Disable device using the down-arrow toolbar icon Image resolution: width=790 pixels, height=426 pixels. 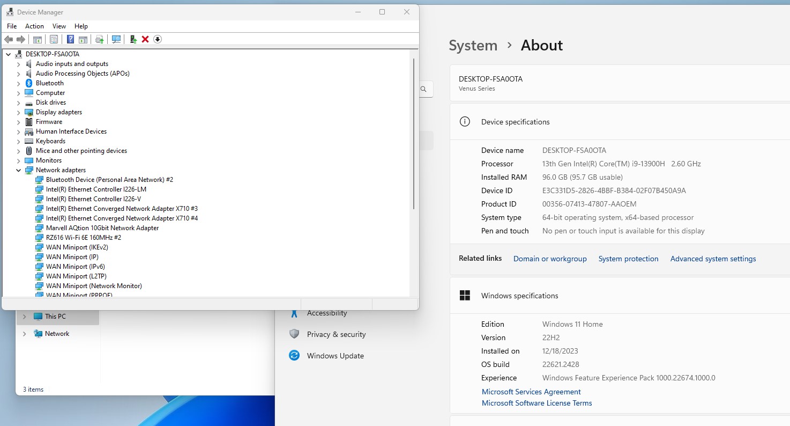pyautogui.click(x=158, y=39)
